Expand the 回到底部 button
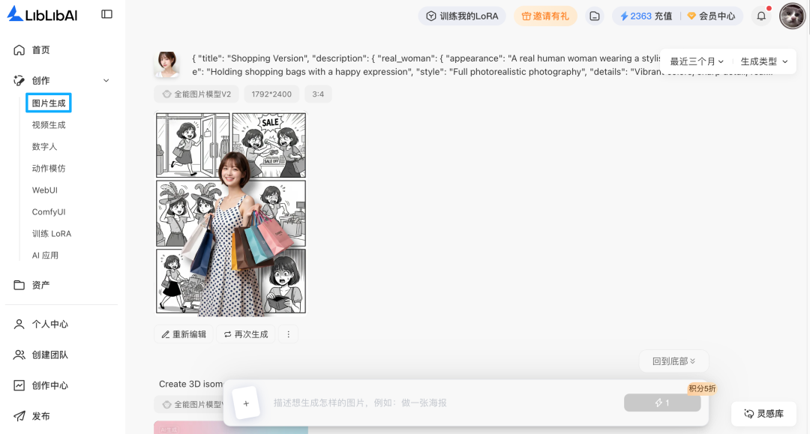This screenshot has width=810, height=434. pyautogui.click(x=673, y=361)
